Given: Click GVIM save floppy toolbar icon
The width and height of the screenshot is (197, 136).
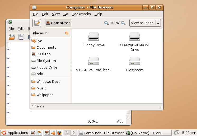Looking at the screenshot, I should click(x=21, y=37).
